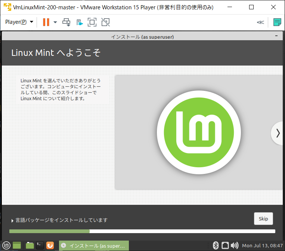
Task: Open the clock showing Mon Jul 13
Action: click(263, 245)
